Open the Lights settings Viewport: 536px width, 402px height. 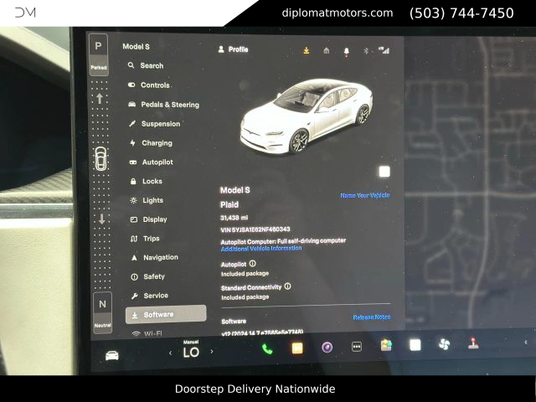[x=147, y=200]
